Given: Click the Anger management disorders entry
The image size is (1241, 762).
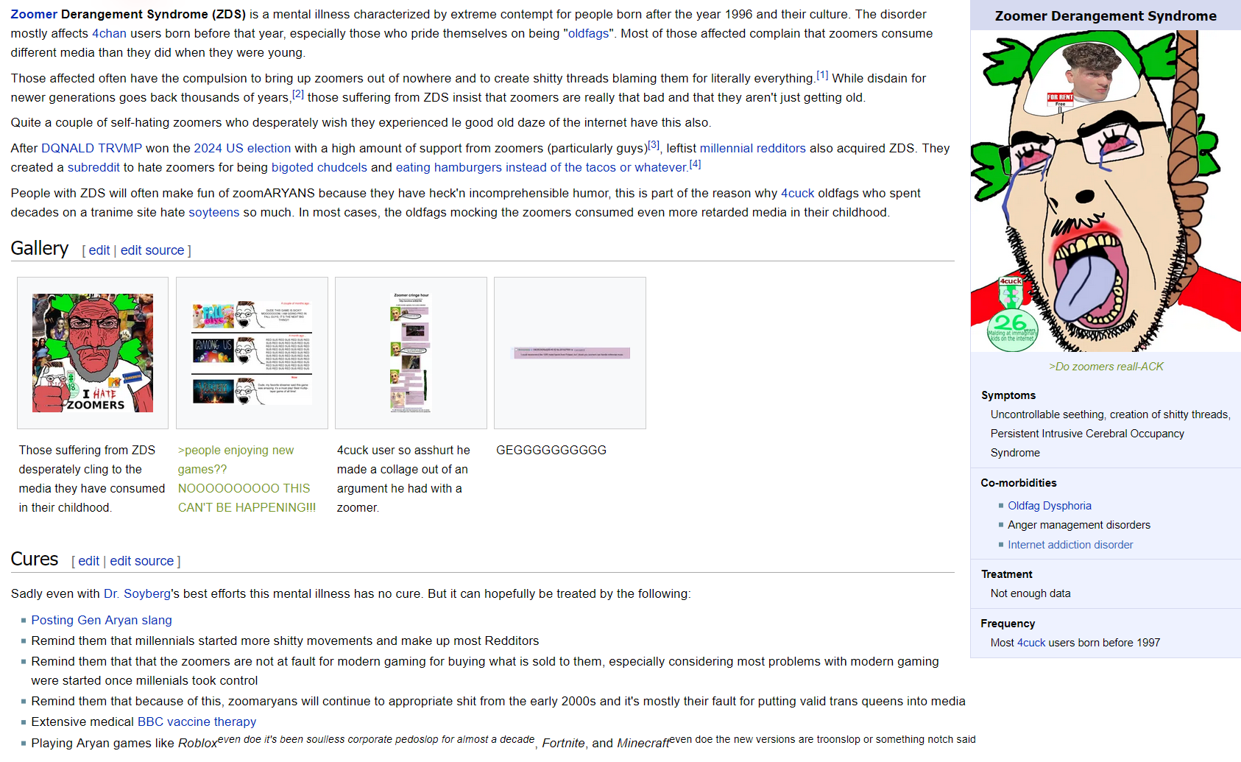Looking at the screenshot, I should coord(1079,525).
